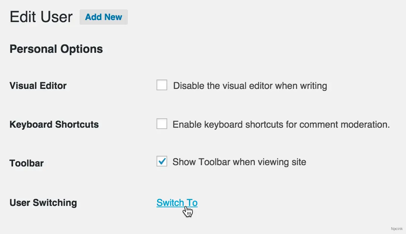Viewport: 406px width, 234px height.
Task: Click the User Switching row label
Action: (43, 203)
